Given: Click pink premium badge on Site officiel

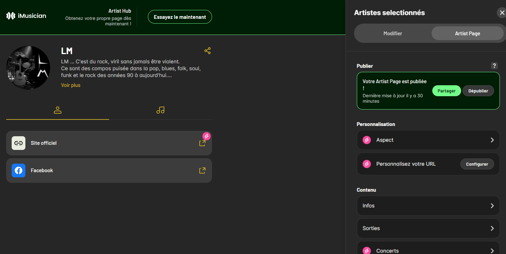Looking at the screenshot, I should click(207, 136).
